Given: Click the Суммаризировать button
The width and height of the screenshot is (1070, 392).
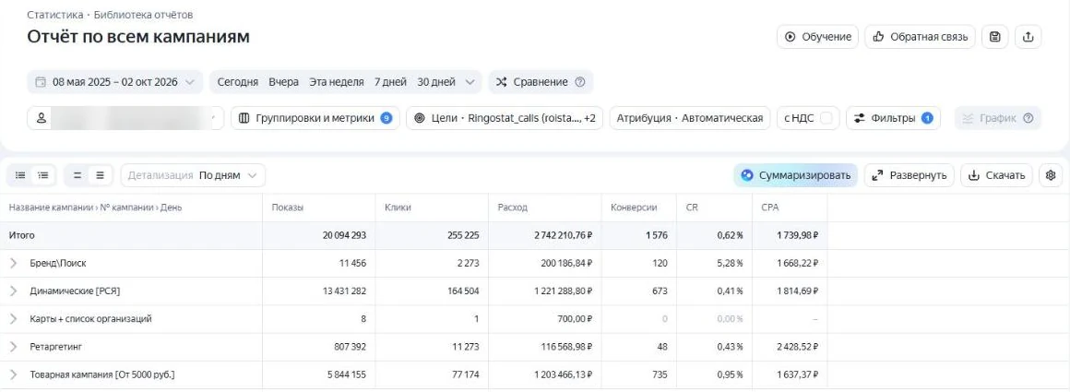Looking at the screenshot, I should point(796,175).
